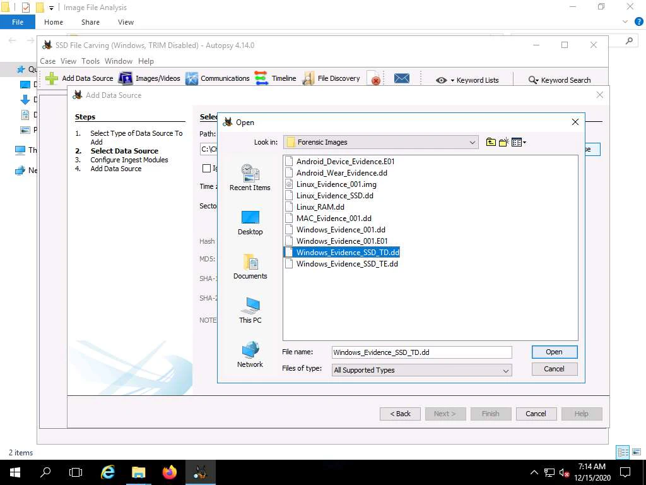Open Recent Items shortcut
This screenshot has width=646, height=485.
pos(250,177)
